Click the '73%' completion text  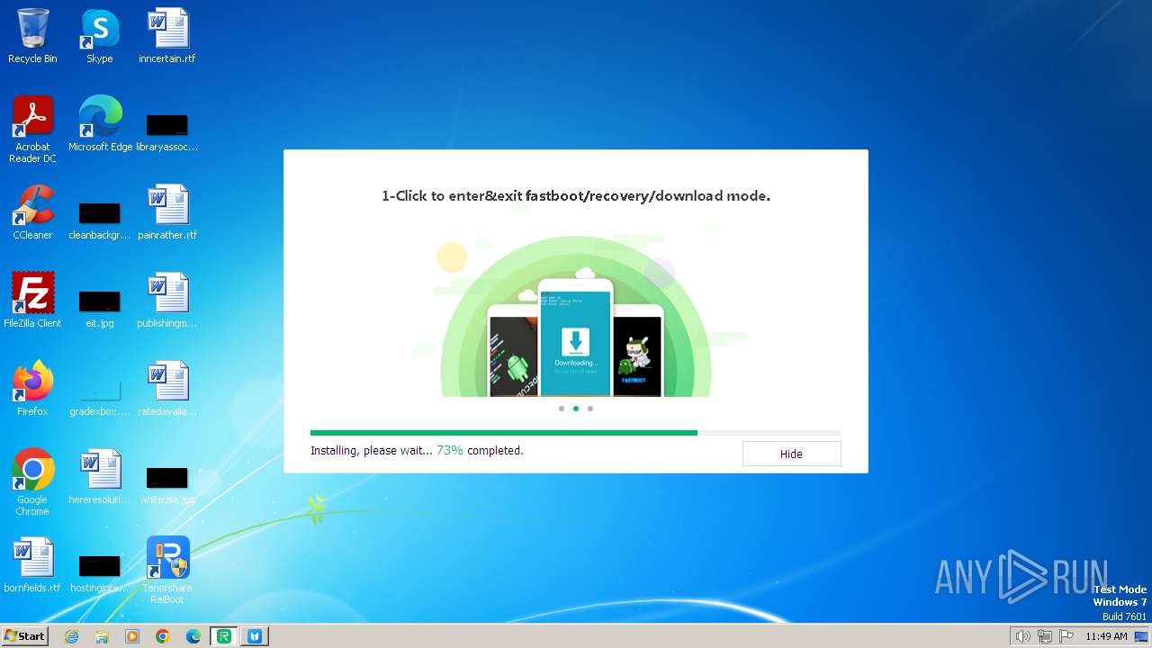(450, 450)
